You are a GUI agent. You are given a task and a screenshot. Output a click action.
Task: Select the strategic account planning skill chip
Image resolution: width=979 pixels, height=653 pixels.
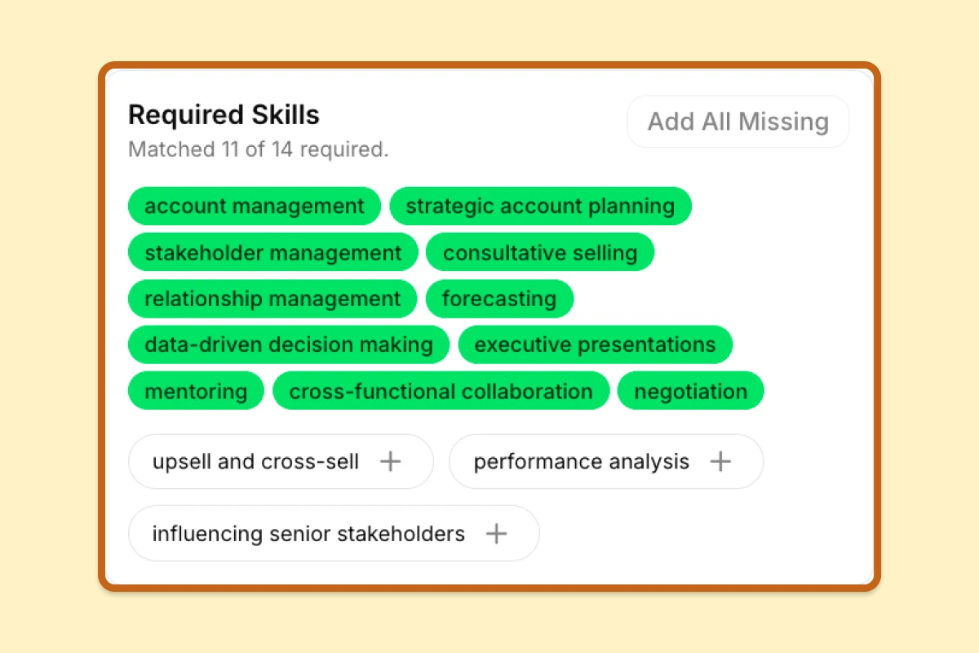pyautogui.click(x=541, y=206)
